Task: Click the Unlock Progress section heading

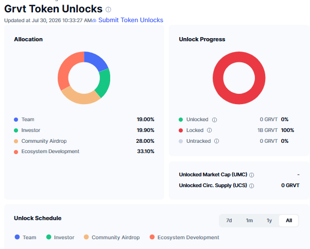Action: click(202, 39)
